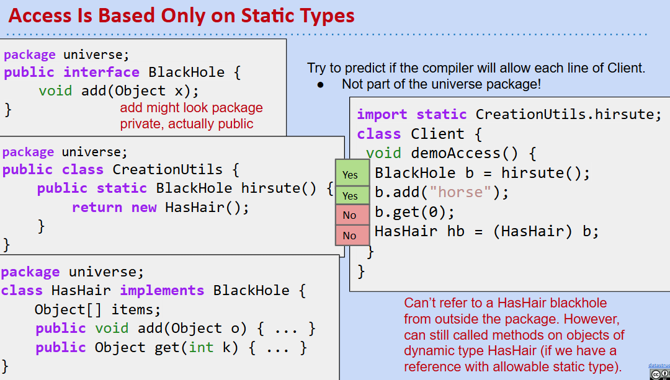670x380 pixels.
Task: Click the 'HasHair hb = (HasHair) b;' line
Action: [x=486, y=232]
